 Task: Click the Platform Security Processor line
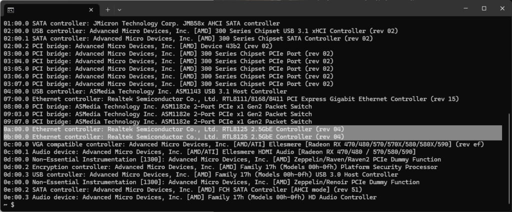pyautogui.click(x=220, y=167)
